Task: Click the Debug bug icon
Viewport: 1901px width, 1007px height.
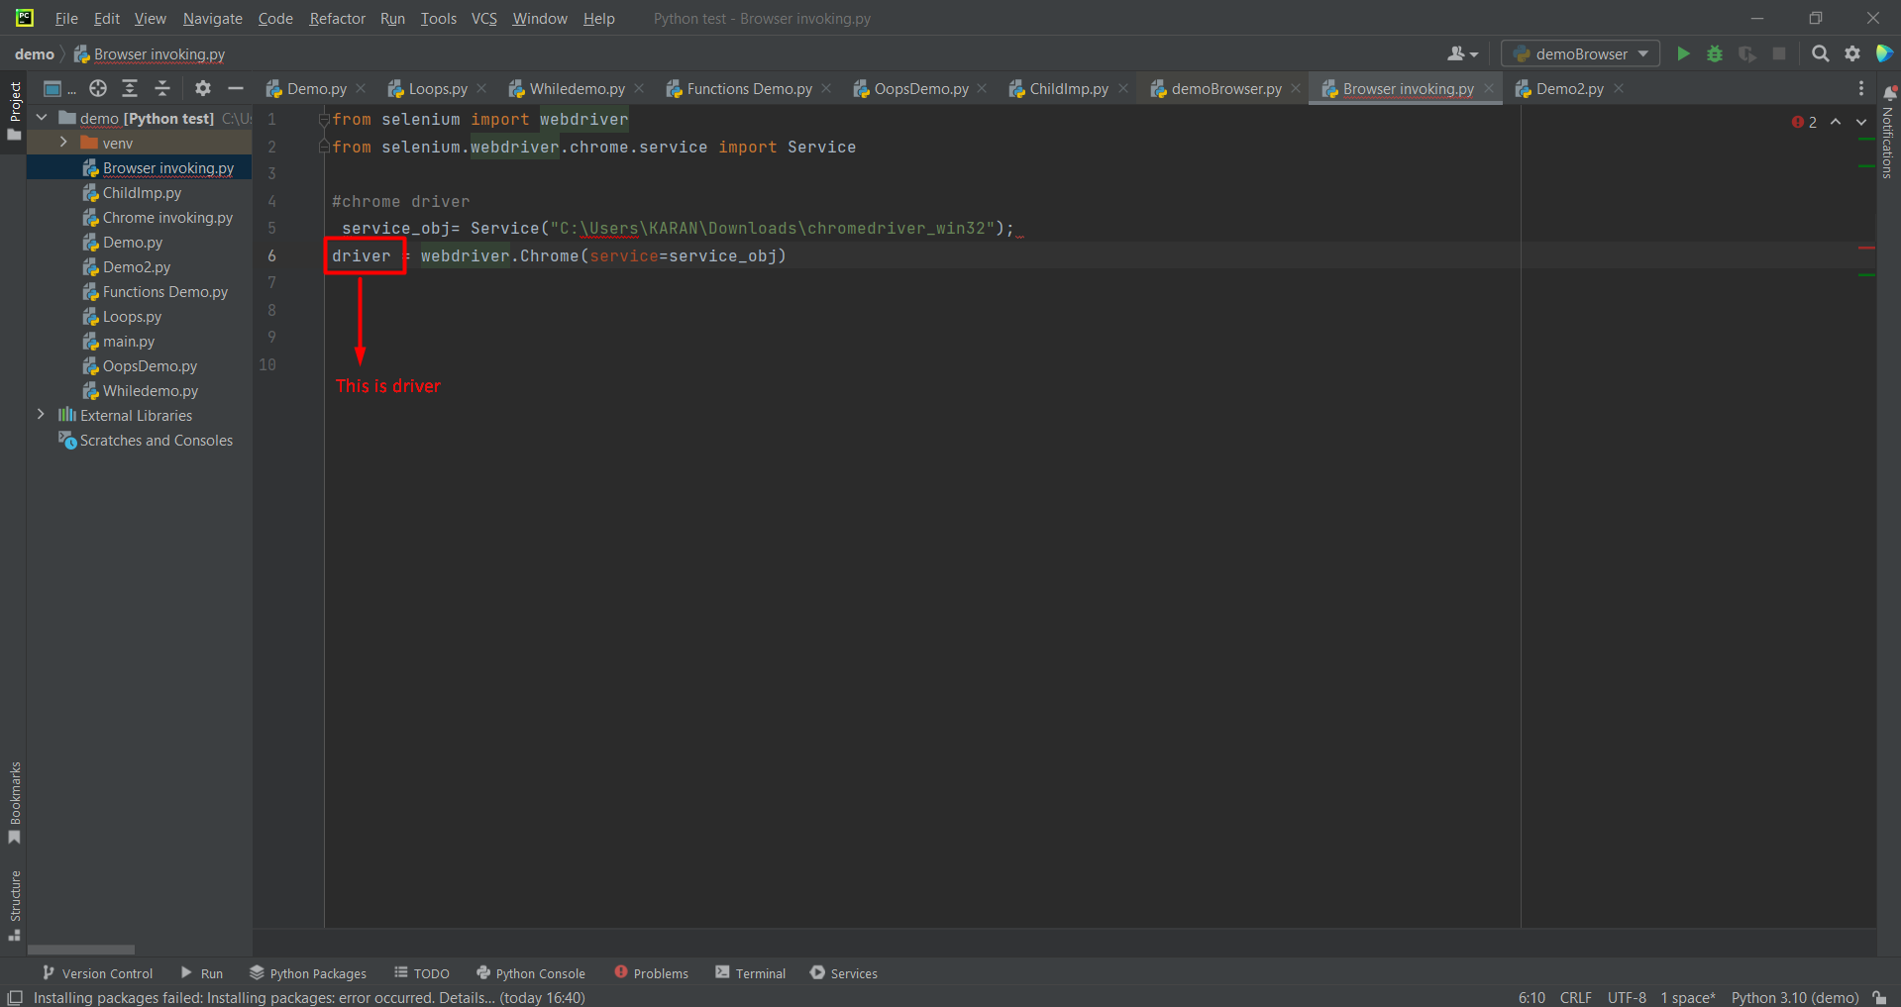Action: [1715, 53]
